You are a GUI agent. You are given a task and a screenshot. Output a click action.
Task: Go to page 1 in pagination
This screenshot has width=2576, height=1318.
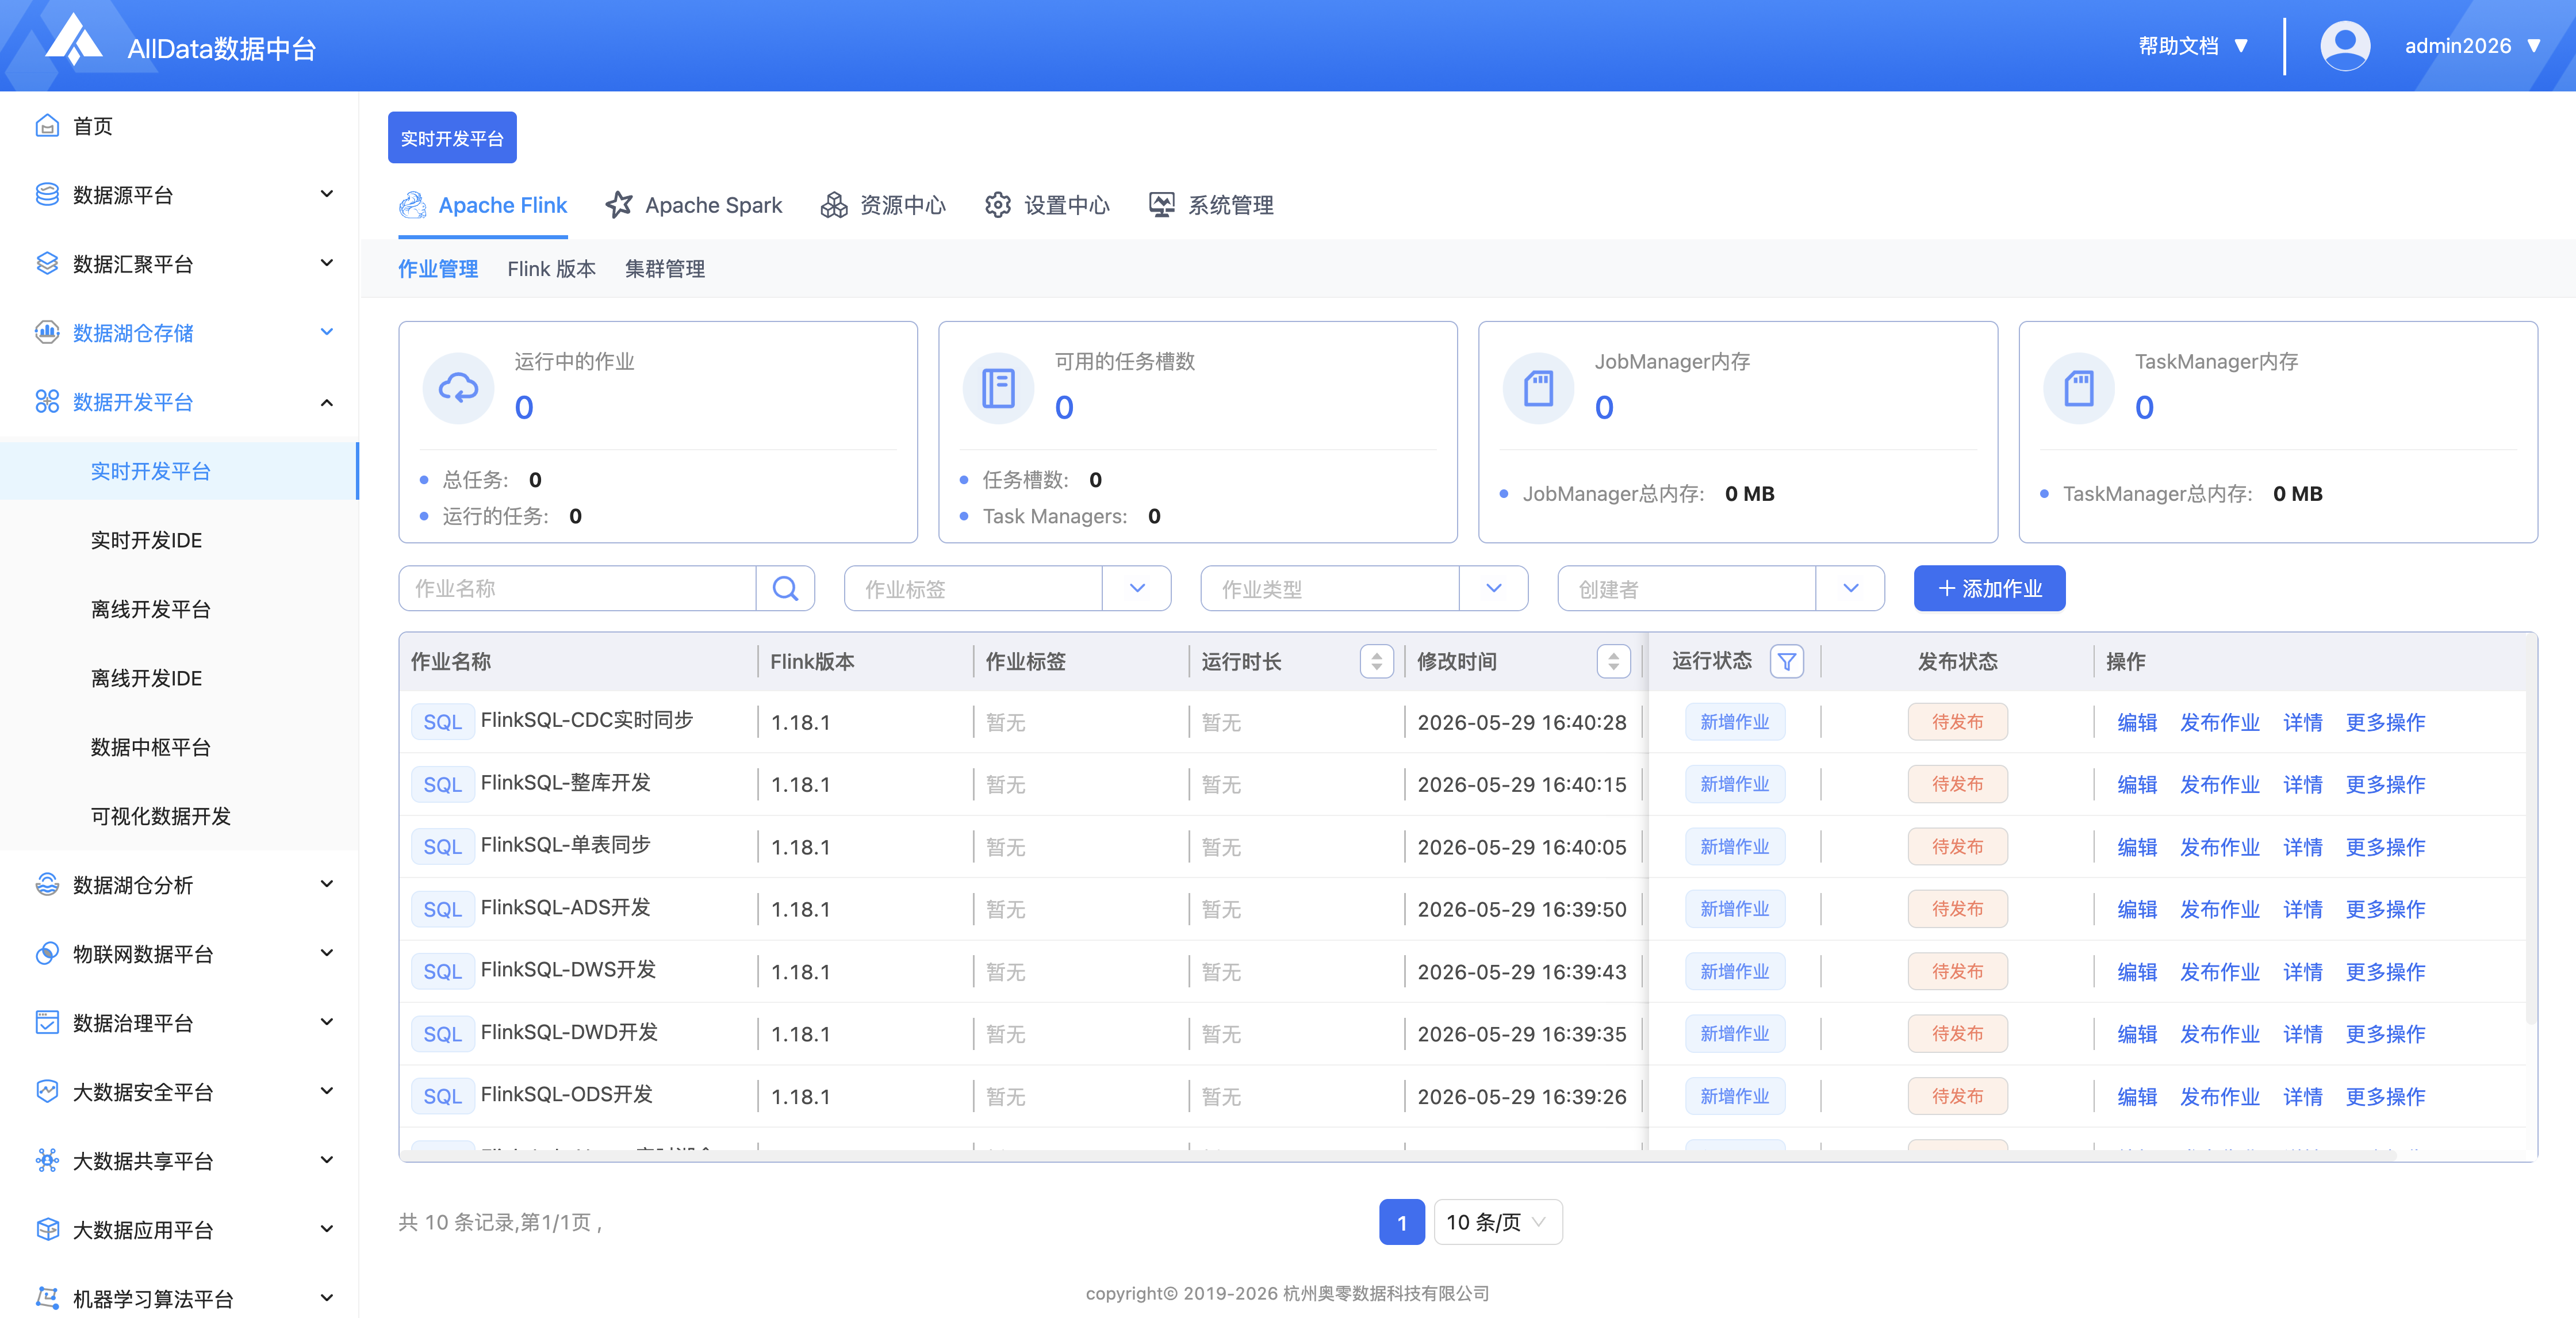tap(1401, 1222)
